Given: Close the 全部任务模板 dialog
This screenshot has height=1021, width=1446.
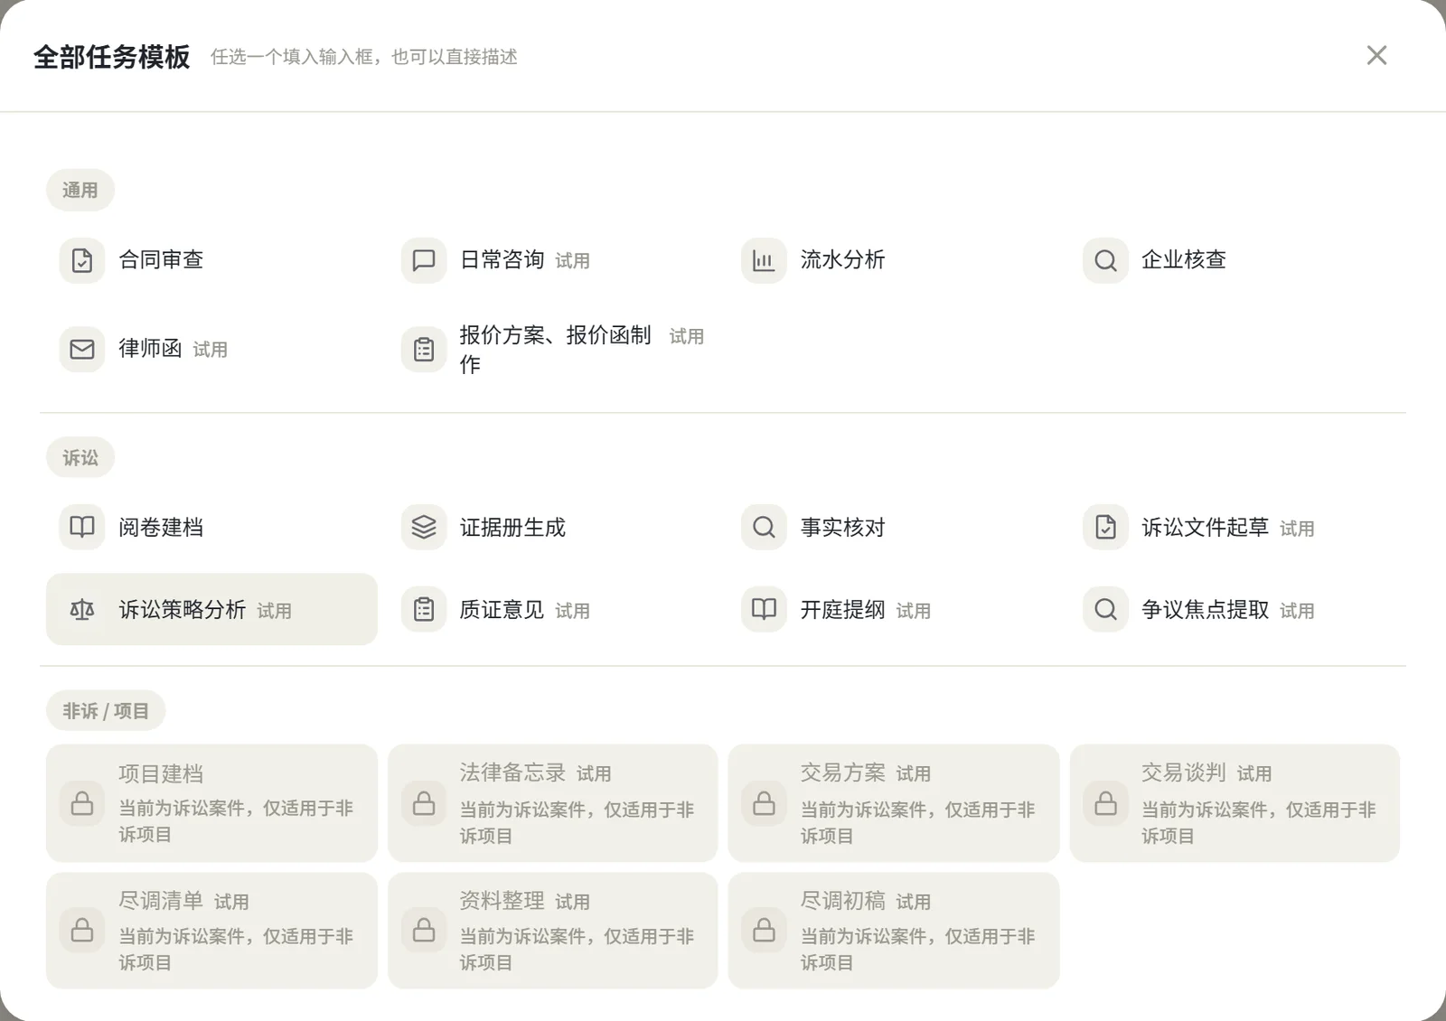Looking at the screenshot, I should [x=1376, y=55].
